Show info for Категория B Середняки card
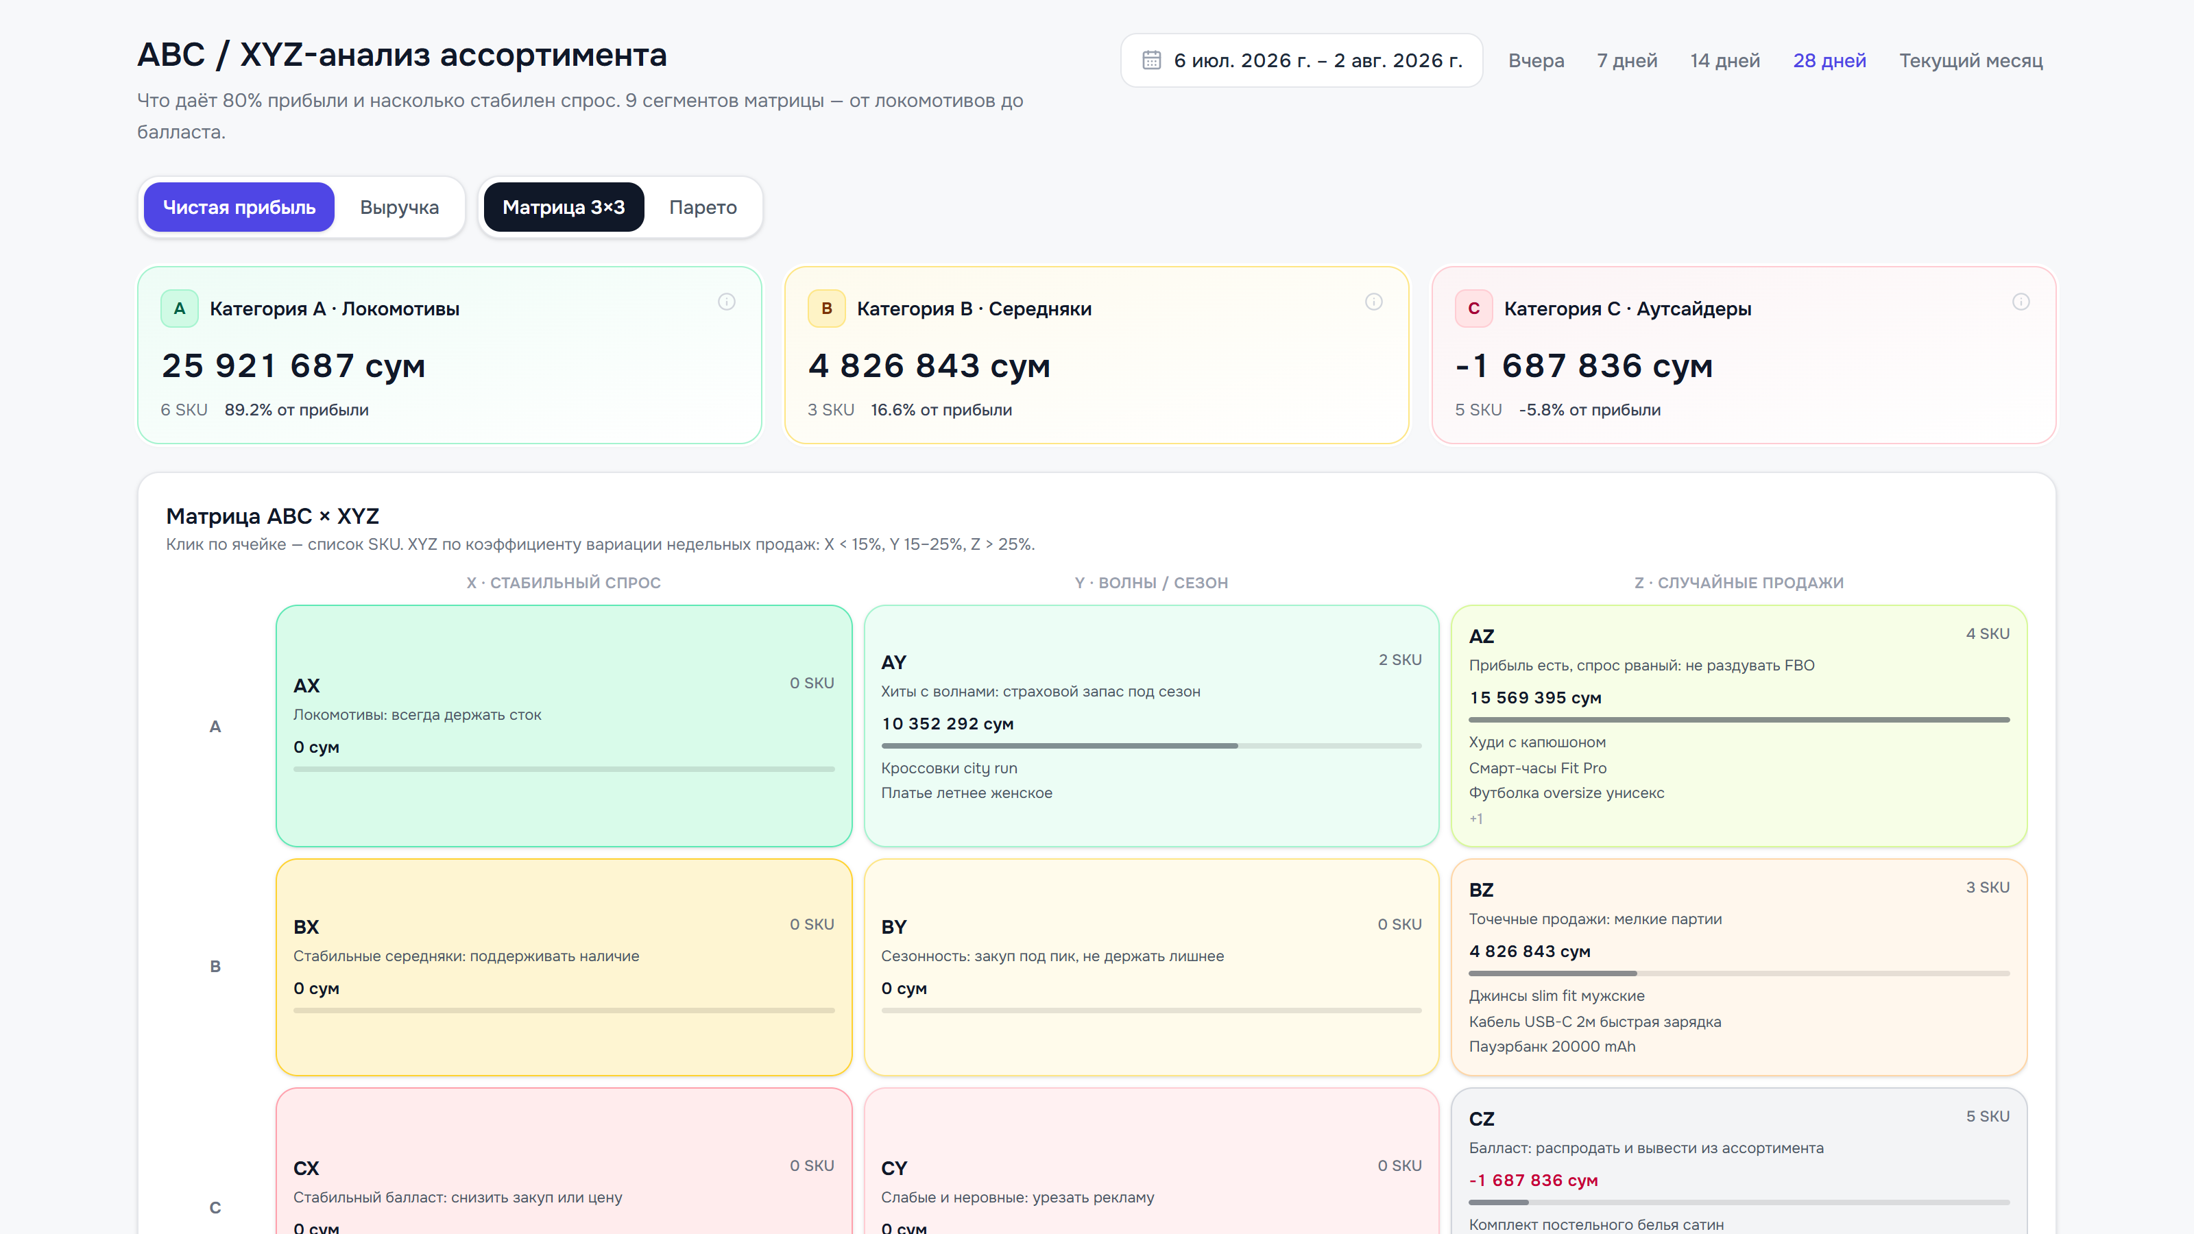Image resolution: width=2194 pixels, height=1234 pixels. 1374,302
